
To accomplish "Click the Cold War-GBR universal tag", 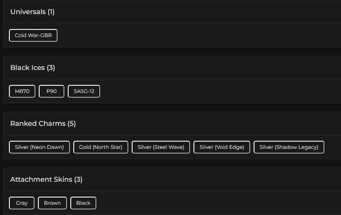I will 33,35.
